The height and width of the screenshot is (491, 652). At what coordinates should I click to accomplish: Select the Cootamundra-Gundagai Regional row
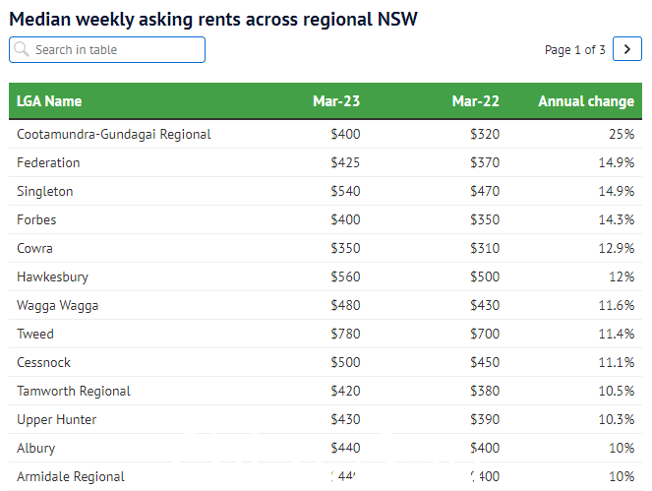pyautogui.click(x=114, y=134)
